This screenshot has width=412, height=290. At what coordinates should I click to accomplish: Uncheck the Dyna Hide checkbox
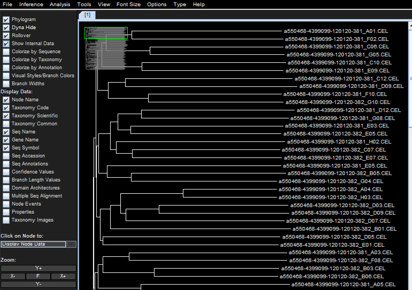[6, 28]
